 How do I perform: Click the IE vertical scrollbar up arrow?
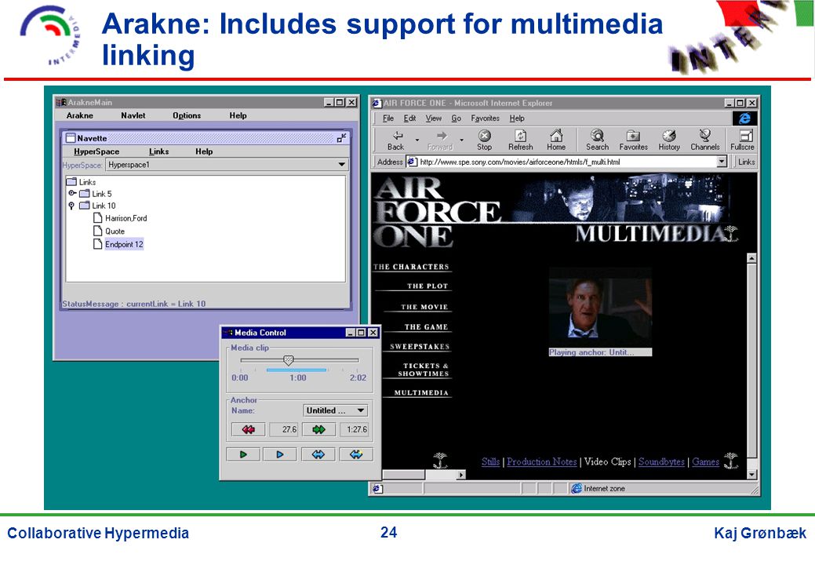point(751,258)
